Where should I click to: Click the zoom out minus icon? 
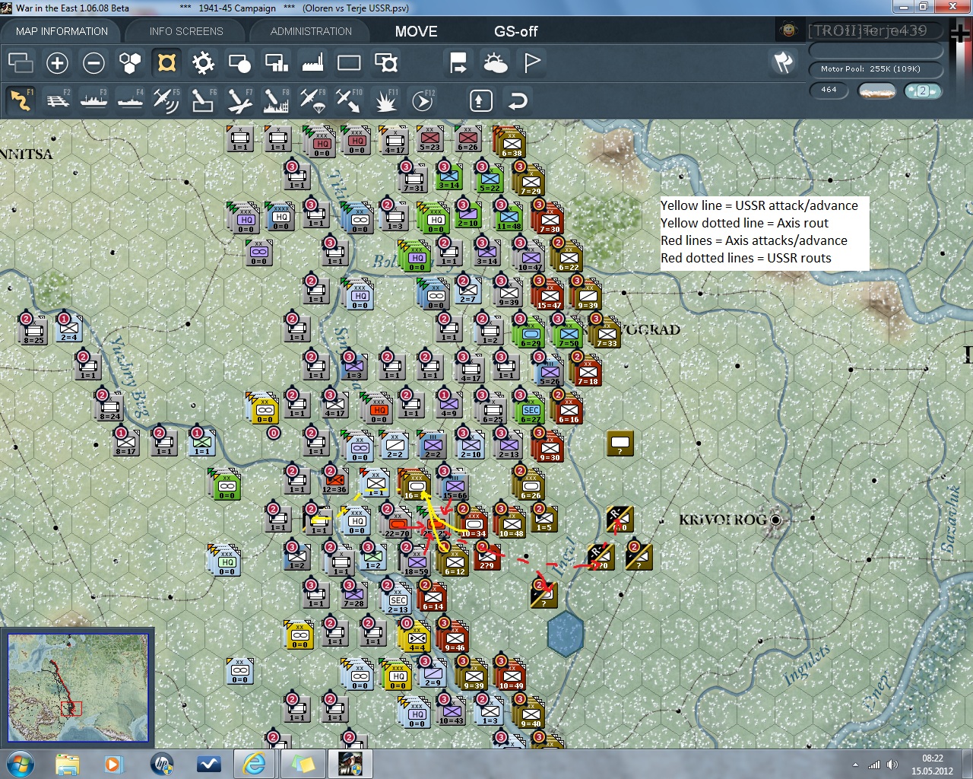coord(93,63)
